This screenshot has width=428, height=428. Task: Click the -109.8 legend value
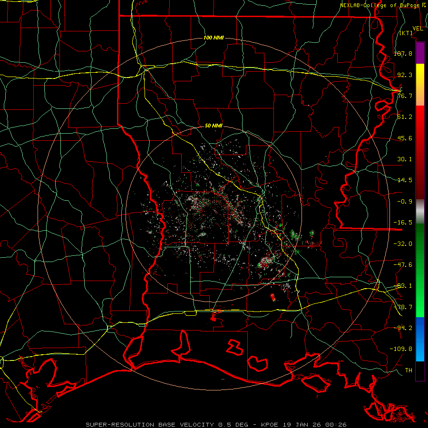pyautogui.click(x=401, y=349)
